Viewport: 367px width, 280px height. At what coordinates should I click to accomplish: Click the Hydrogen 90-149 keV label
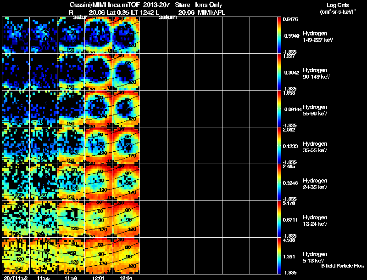coord(316,74)
